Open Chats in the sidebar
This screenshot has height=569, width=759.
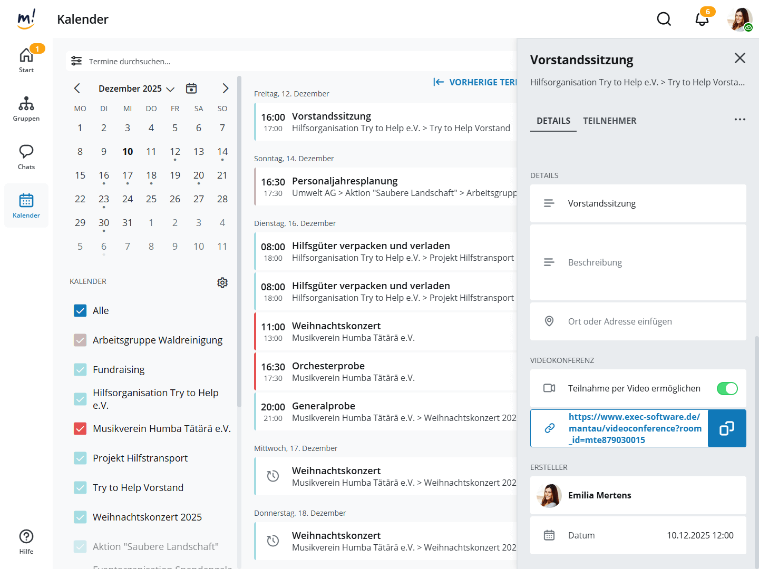(x=26, y=157)
